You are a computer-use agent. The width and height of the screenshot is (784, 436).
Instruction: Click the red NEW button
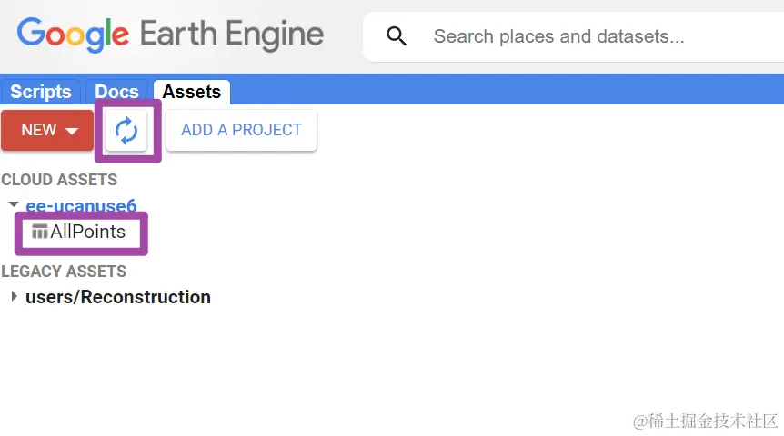(47, 131)
